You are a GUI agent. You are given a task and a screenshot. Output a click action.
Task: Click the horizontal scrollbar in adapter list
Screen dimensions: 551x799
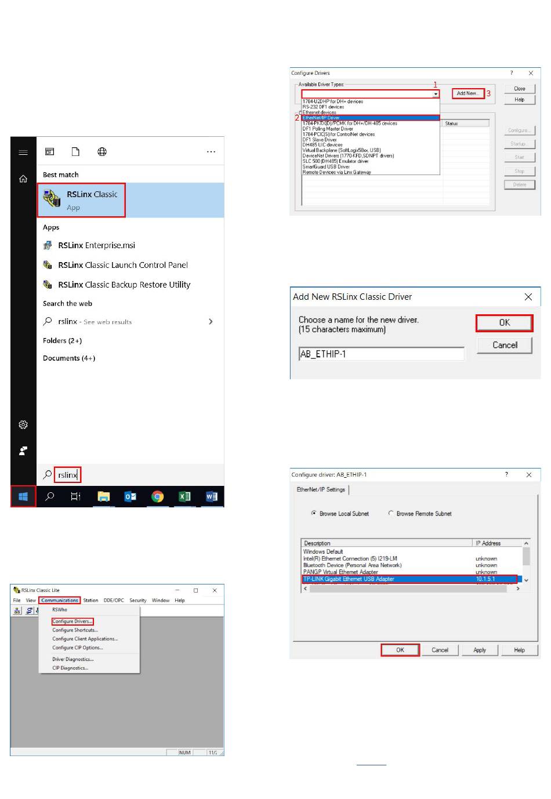coord(412,589)
